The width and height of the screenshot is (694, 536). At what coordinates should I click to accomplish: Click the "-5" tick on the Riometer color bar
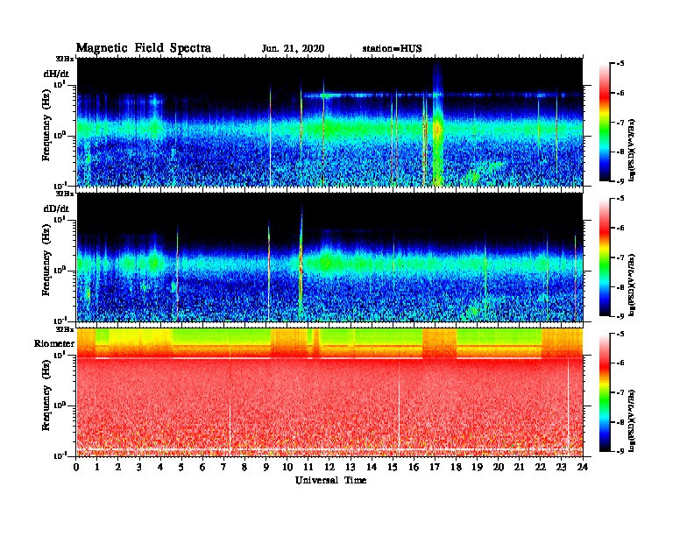tap(620, 334)
